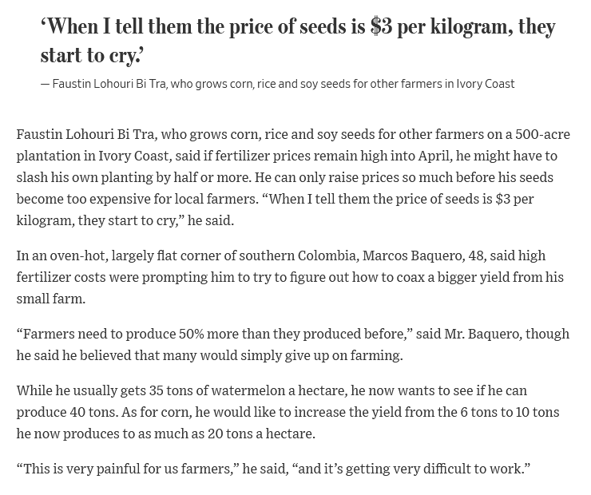Click "produce 40 tons." in the watermelon paragraph
The height and width of the screenshot is (495, 591).
67,412
